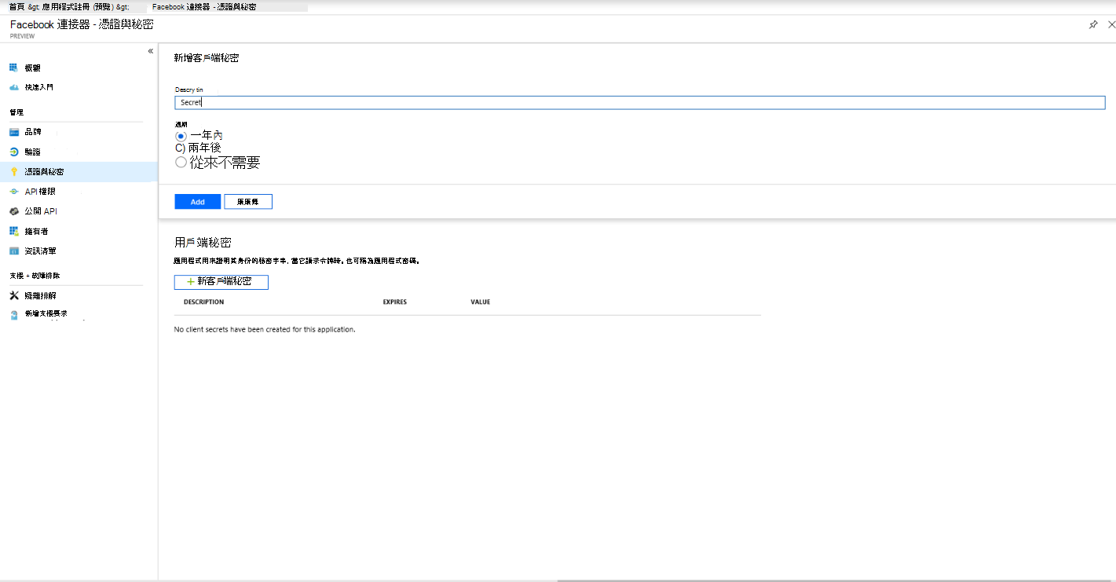The height and width of the screenshot is (582, 1116).
Task: Select the 一年內 expiry option
Action: coord(181,135)
